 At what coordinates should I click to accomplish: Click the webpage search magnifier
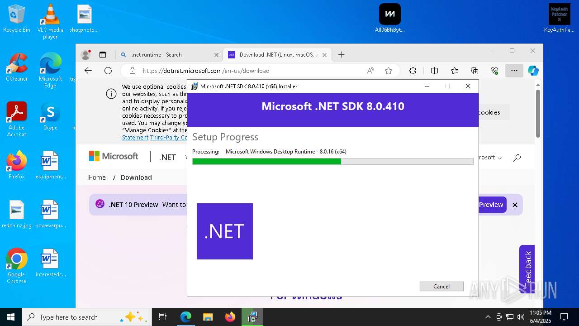(x=517, y=158)
